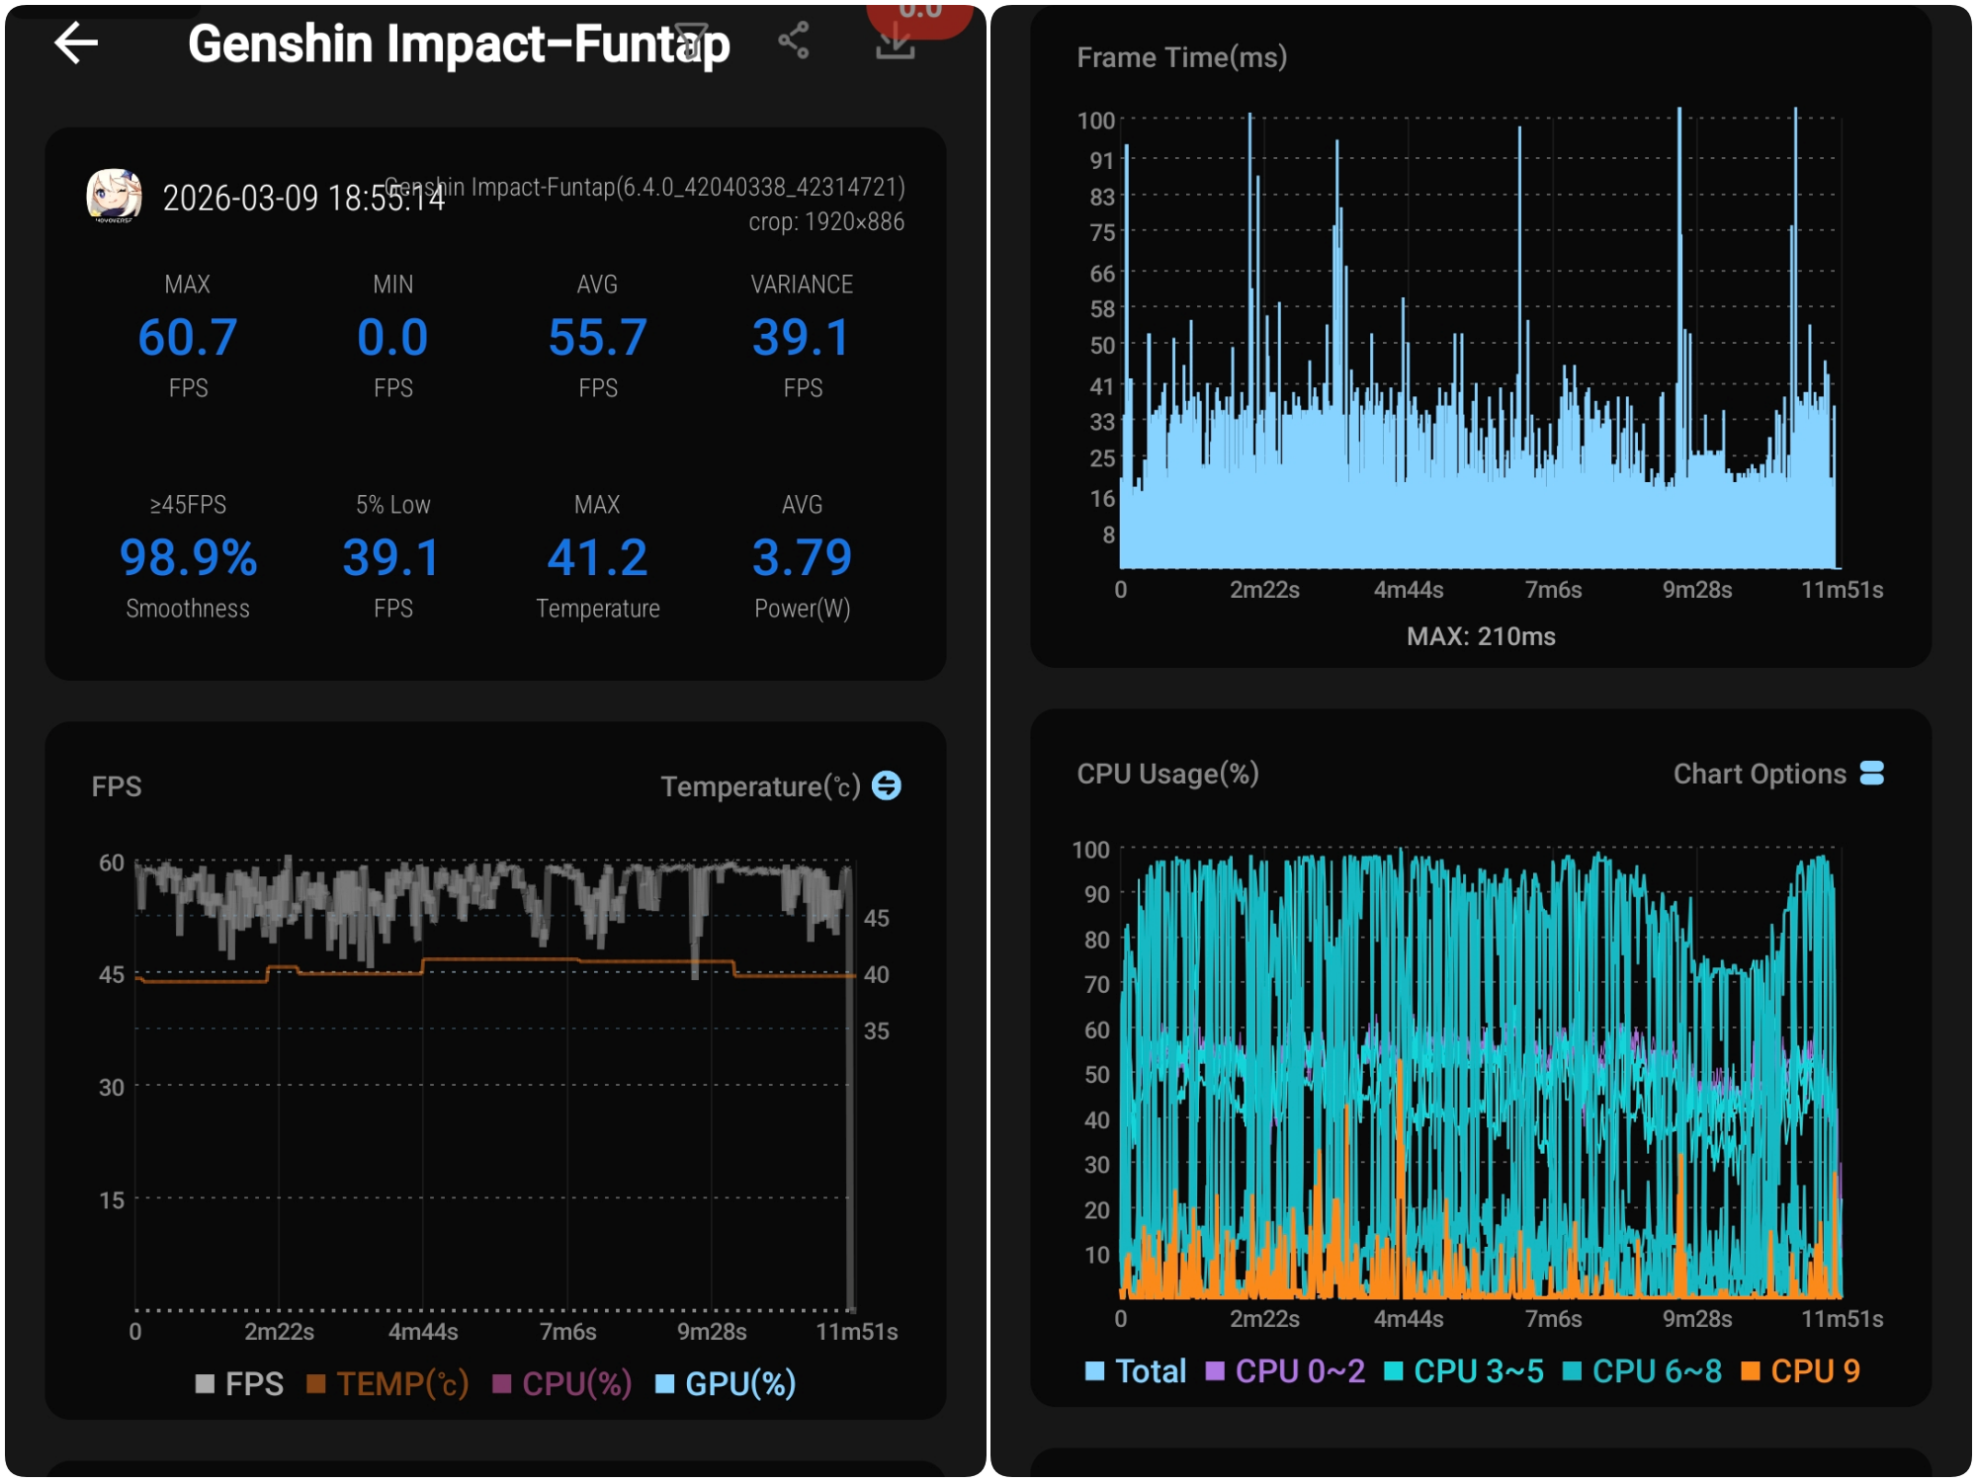The width and height of the screenshot is (1977, 1482).
Task: Tap the 55.7 AVG FPS value
Action: tap(597, 339)
